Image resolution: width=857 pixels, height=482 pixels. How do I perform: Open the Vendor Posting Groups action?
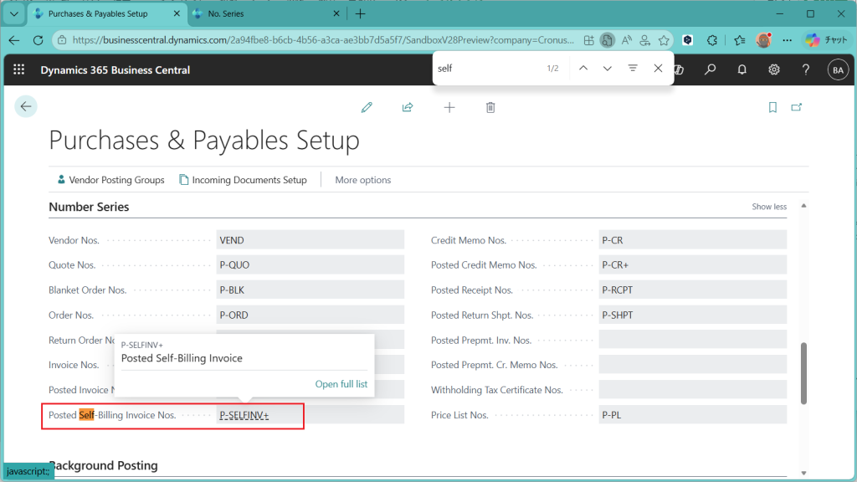point(110,180)
